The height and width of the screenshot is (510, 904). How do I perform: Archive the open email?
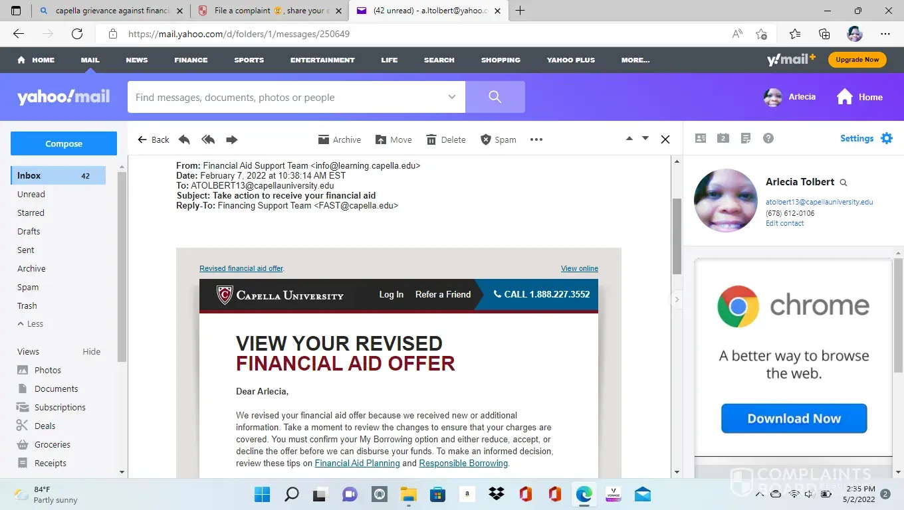[x=339, y=139]
